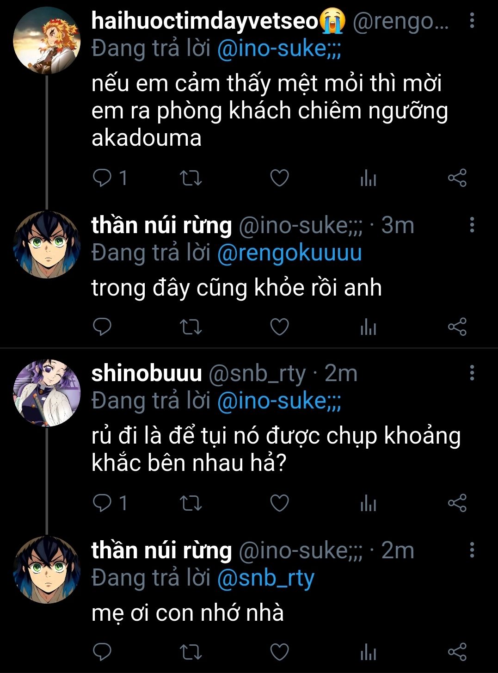Reply to 'mẹ ơi con nhớ nhà' tweet
The height and width of the screenshot is (673, 498).
tap(102, 652)
